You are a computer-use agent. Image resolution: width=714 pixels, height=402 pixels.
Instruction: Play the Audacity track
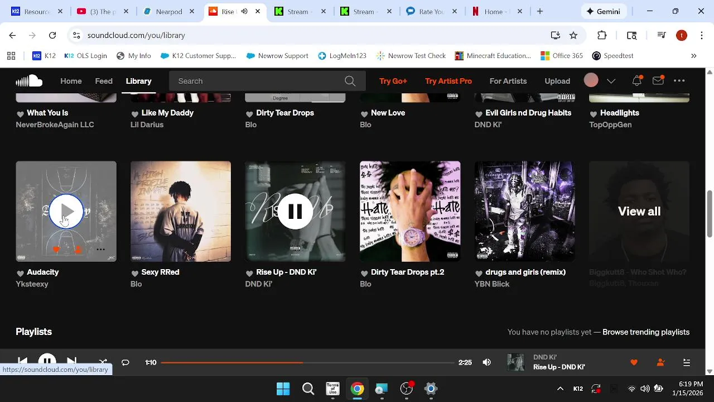point(66,212)
